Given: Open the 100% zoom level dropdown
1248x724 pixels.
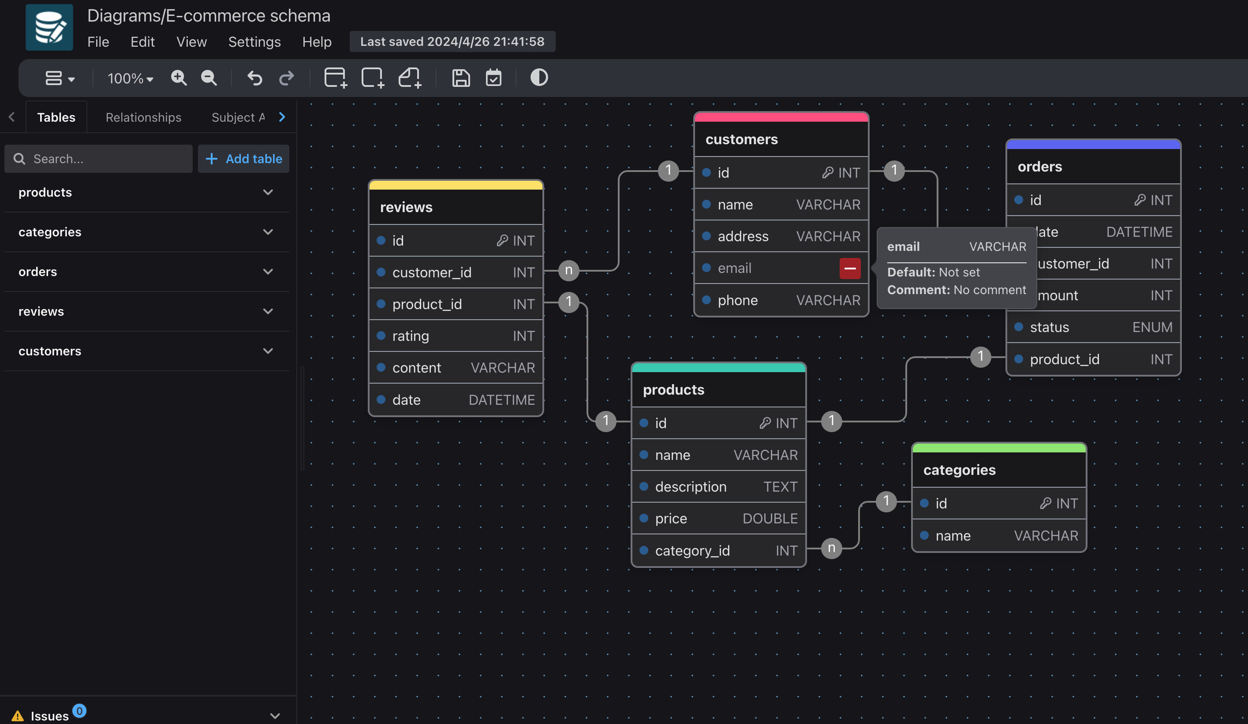Looking at the screenshot, I should tap(130, 78).
